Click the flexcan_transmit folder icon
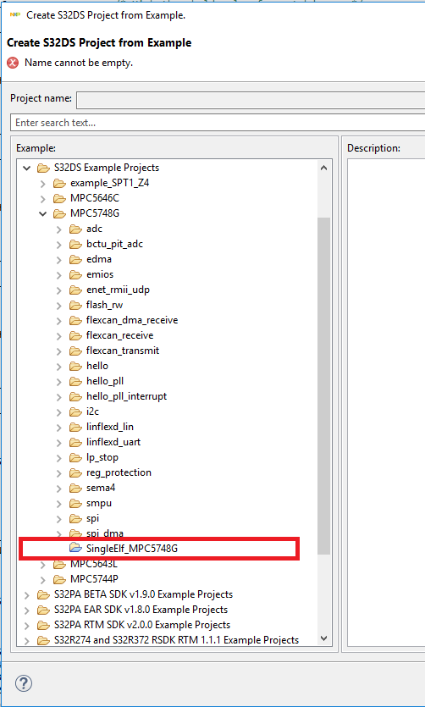This screenshot has width=425, height=707. point(75,351)
